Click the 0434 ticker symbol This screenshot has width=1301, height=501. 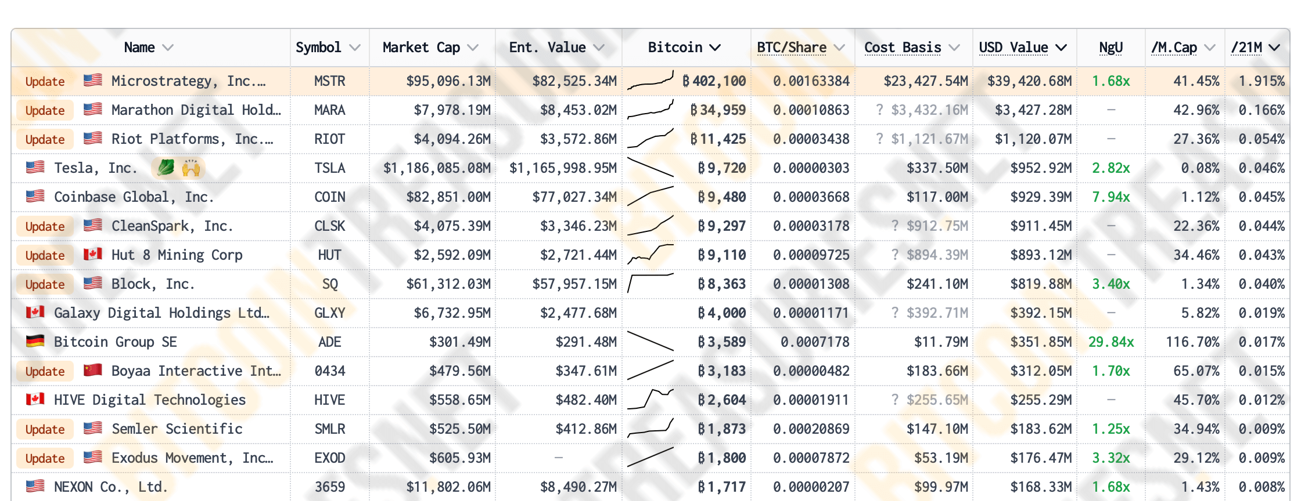(329, 371)
